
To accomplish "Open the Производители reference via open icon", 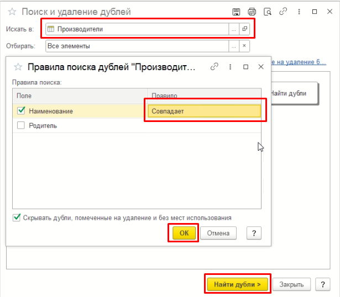I will (x=244, y=29).
